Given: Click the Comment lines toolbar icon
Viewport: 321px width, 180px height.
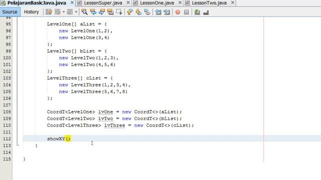Looking at the screenshot, I should (197, 12).
